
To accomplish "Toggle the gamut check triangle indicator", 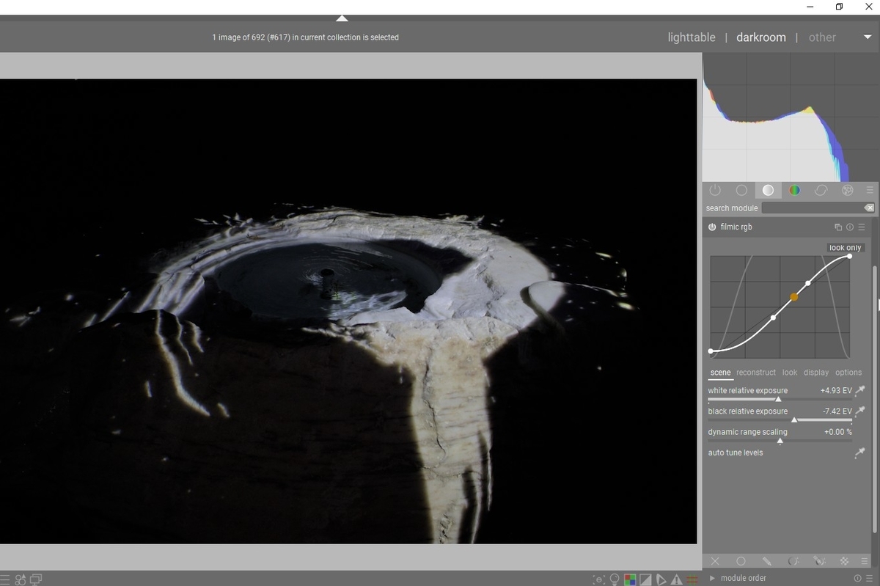I will pos(675,579).
